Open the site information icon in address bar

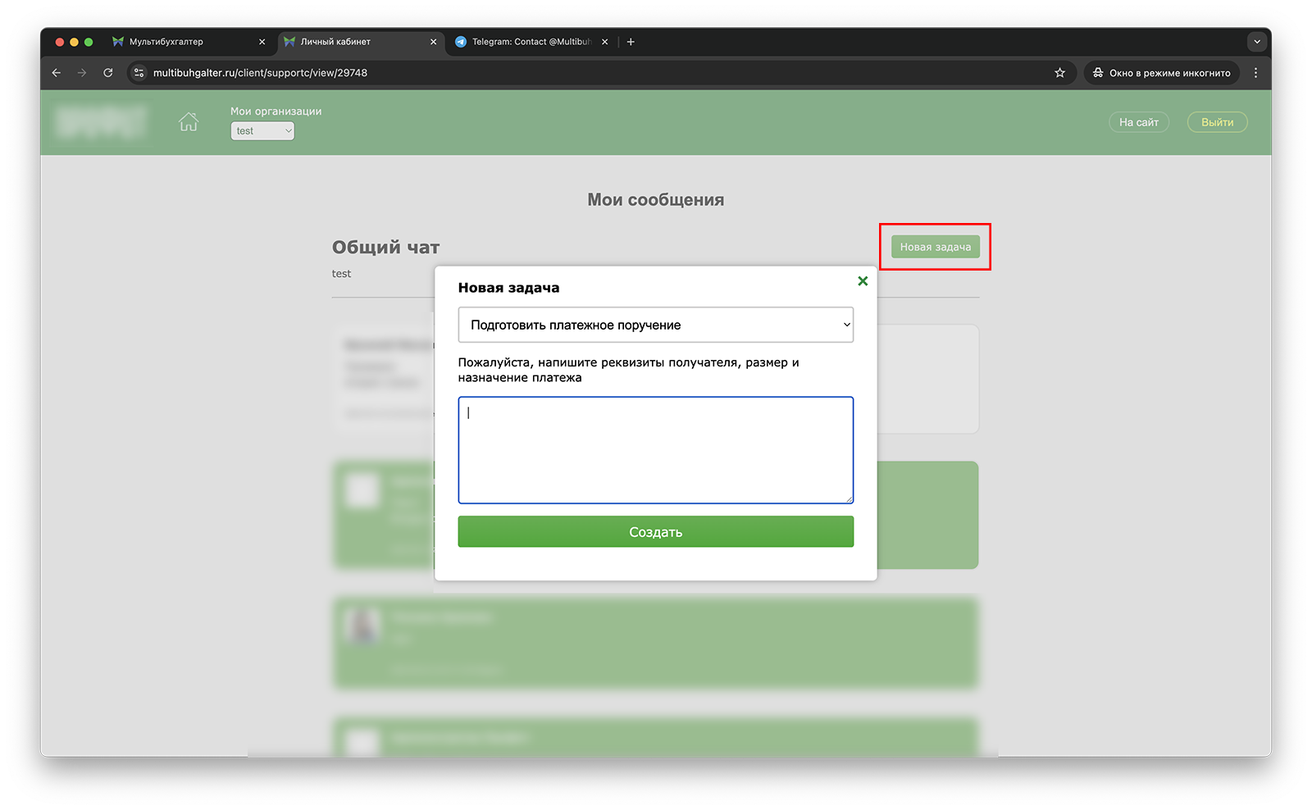coord(139,73)
